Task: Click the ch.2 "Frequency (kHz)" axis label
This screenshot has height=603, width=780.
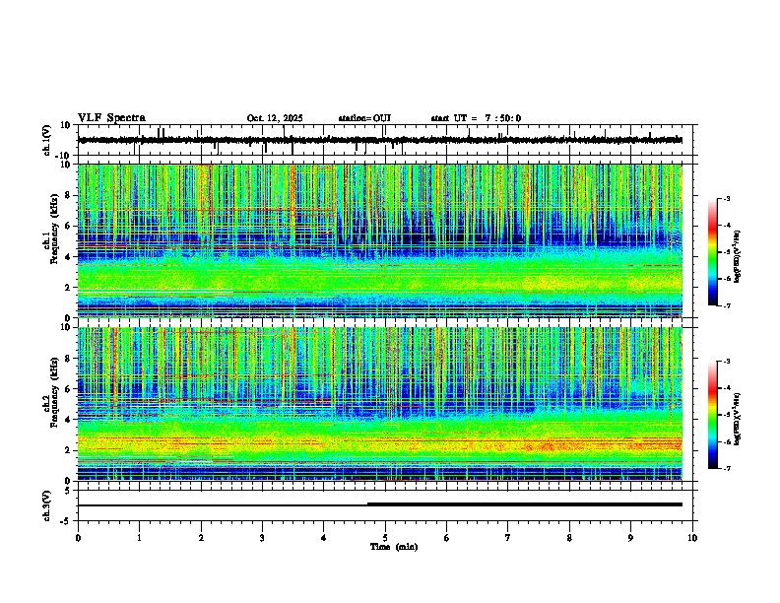Action: (54, 392)
